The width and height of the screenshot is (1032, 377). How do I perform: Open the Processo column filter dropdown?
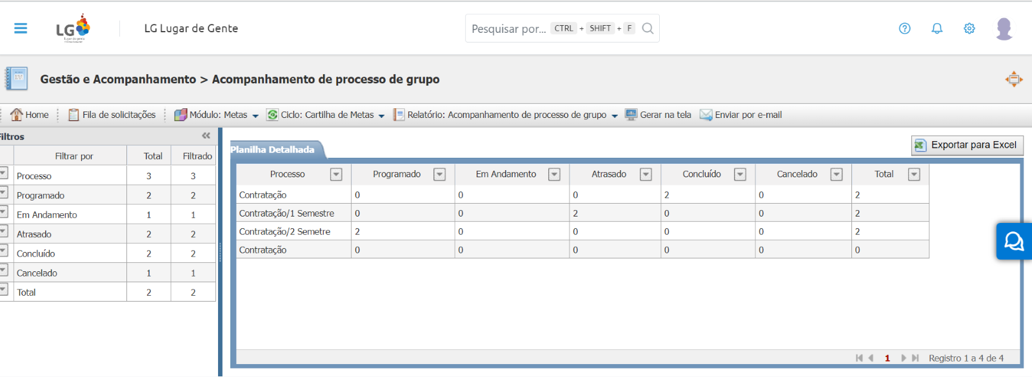336,175
